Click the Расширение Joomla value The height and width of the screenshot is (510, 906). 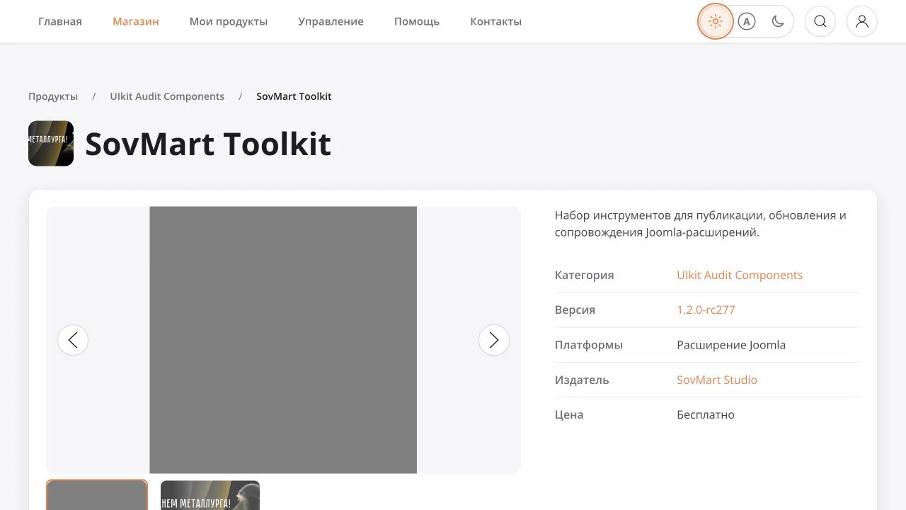731,345
